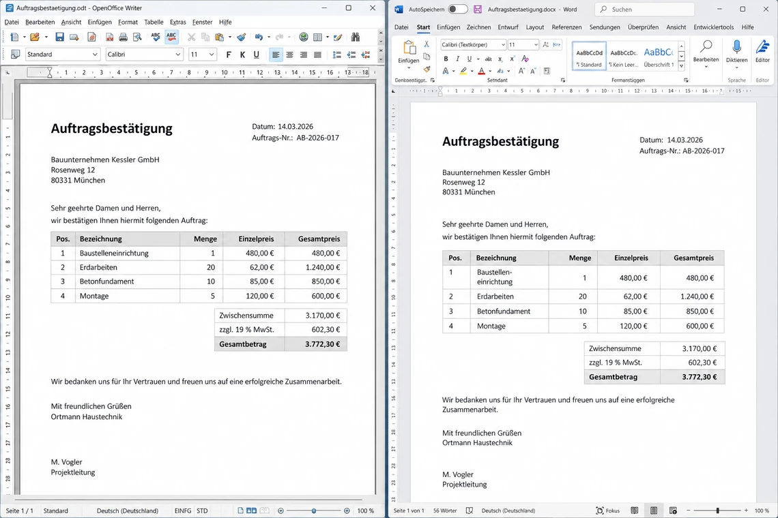Click OpenOffice status bar zoom slider handle

(313, 511)
